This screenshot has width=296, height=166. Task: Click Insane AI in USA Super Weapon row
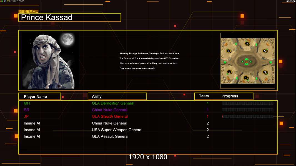(x=32, y=130)
